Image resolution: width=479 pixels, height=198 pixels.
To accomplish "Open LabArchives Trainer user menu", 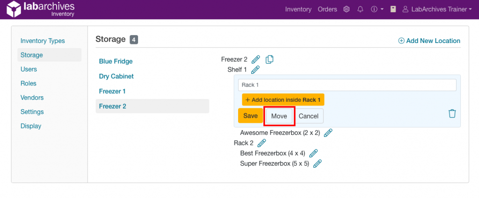I will coord(437,9).
